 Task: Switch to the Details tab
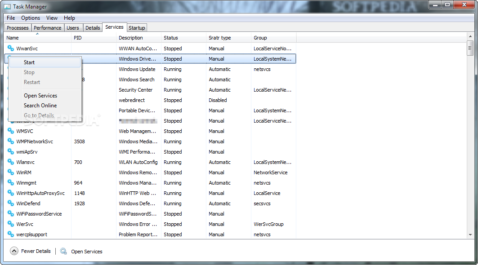(x=93, y=28)
